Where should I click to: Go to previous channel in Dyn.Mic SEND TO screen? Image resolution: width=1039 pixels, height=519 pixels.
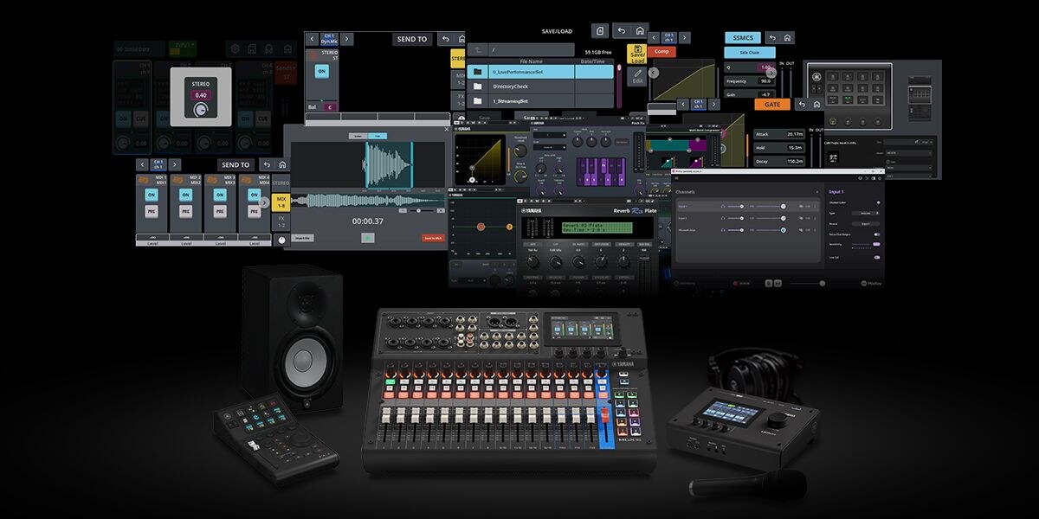click(x=311, y=39)
